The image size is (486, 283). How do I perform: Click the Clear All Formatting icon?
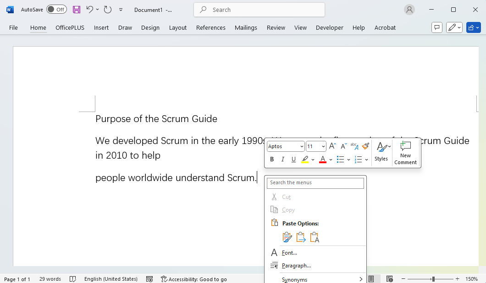(354, 146)
